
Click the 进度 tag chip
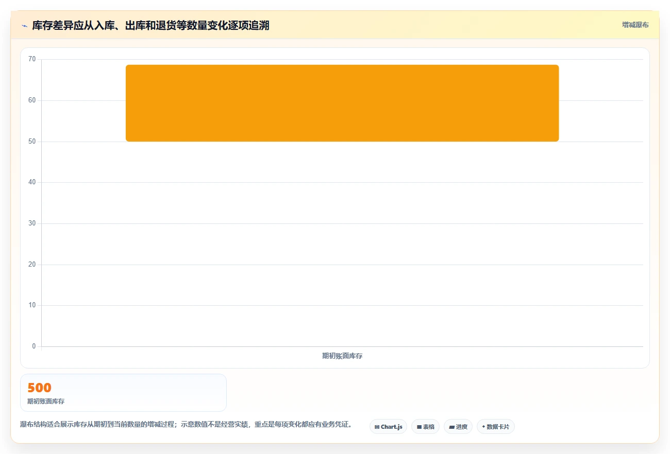coord(458,427)
